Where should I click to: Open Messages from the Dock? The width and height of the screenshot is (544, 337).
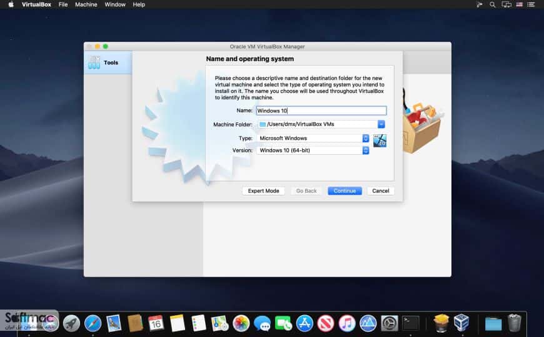coord(262,323)
